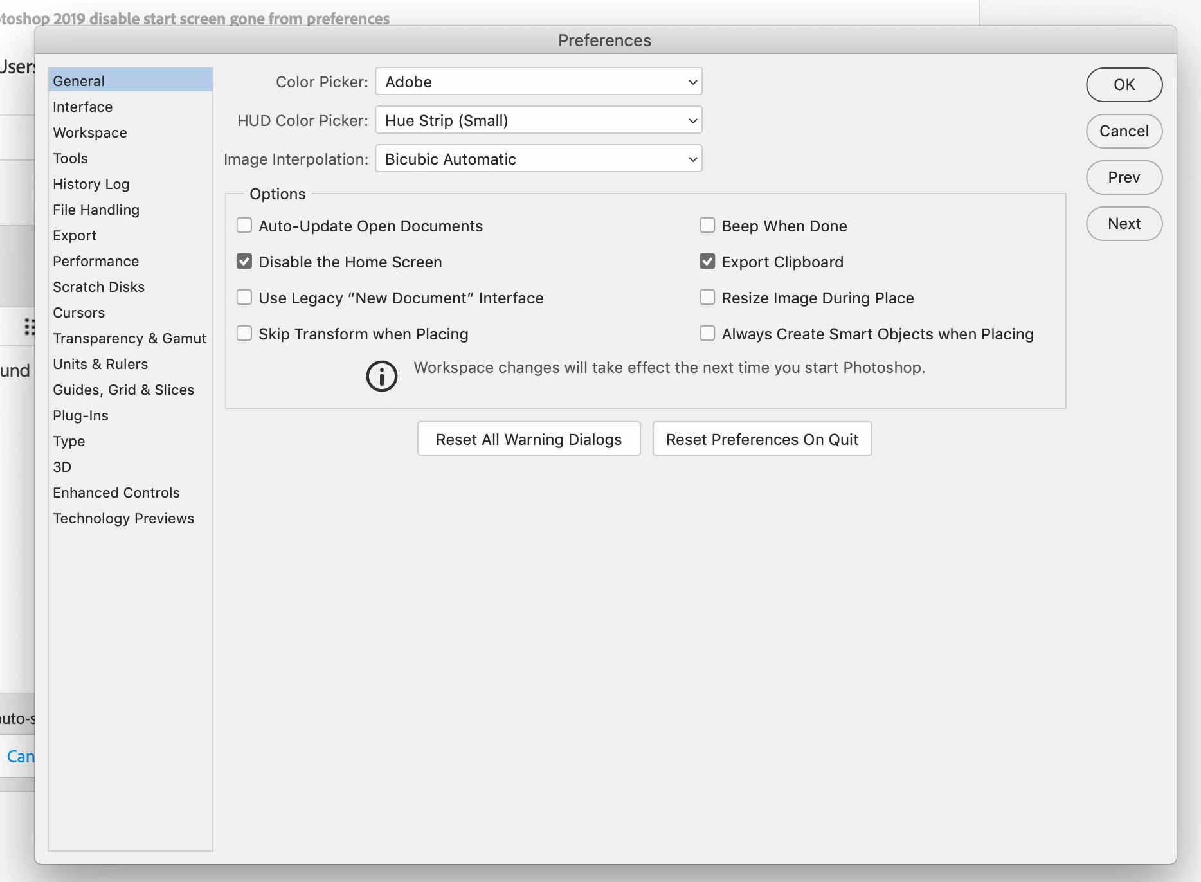
Task: Click Next to view next category
Action: (x=1124, y=224)
